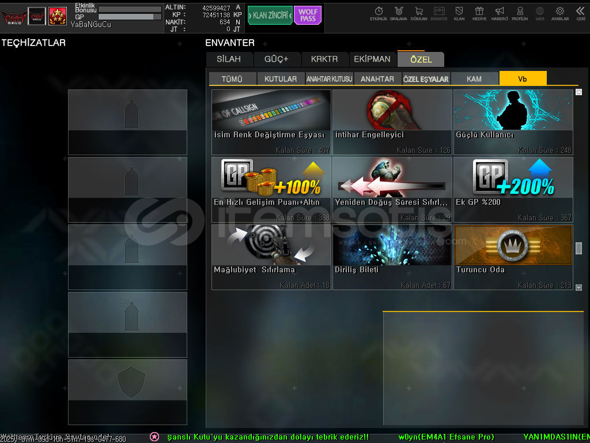Click the KP value 72451138
The width and height of the screenshot is (590, 443).
(217, 15)
